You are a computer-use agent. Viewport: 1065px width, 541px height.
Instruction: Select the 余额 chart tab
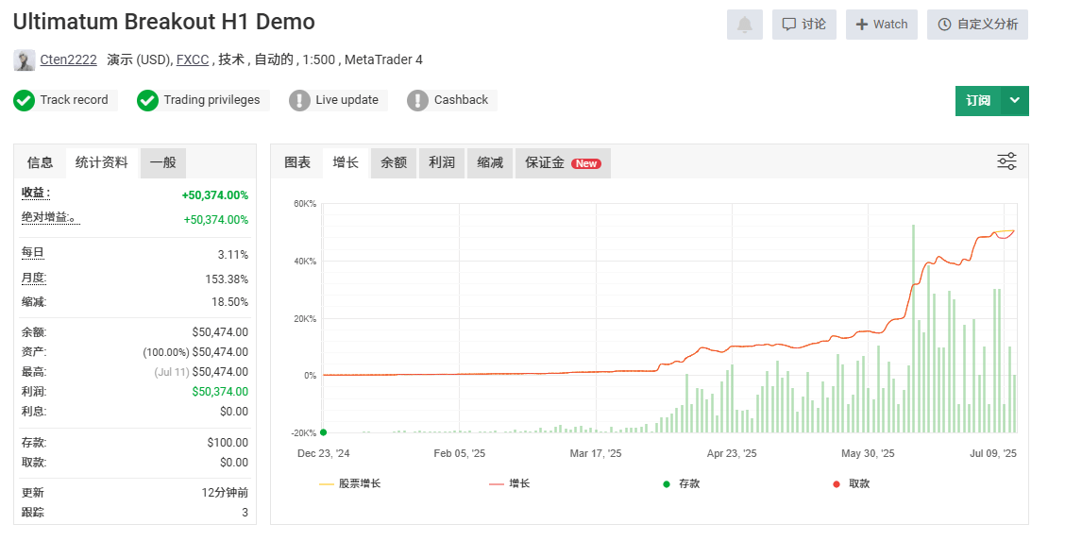coord(394,163)
